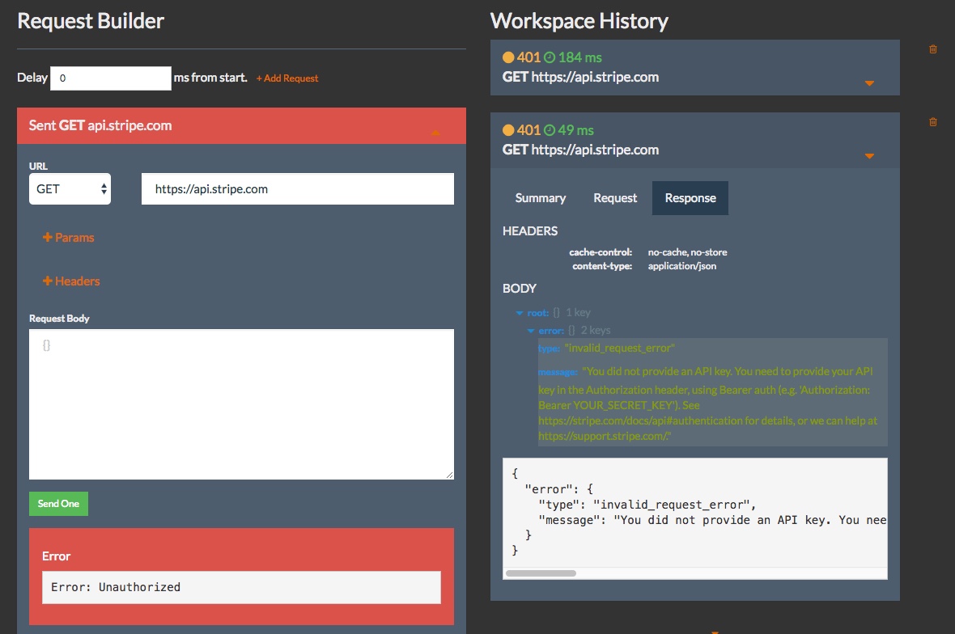
Task: Select the Response tab
Action: coord(690,198)
